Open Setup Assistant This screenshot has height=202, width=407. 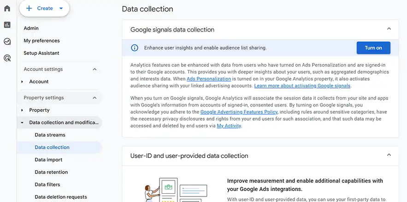pyautogui.click(x=41, y=53)
